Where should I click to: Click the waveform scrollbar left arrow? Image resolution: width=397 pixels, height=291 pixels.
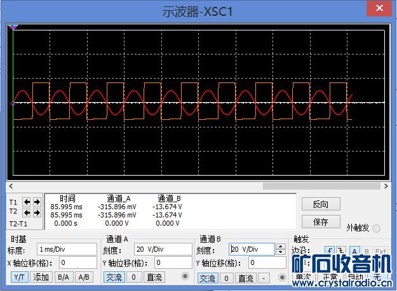coord(11,186)
